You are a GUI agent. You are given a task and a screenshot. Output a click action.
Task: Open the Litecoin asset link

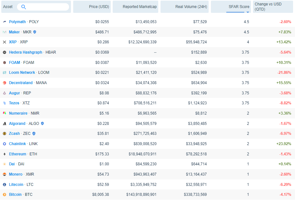click(16, 184)
